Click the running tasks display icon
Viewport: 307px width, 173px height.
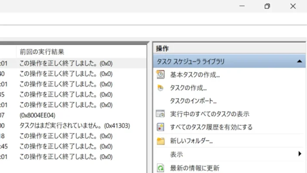tap(160, 114)
